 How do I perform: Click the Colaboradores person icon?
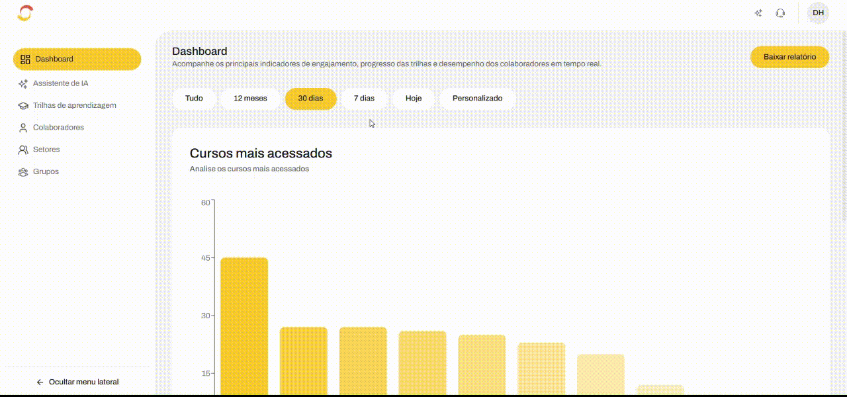pyautogui.click(x=23, y=128)
